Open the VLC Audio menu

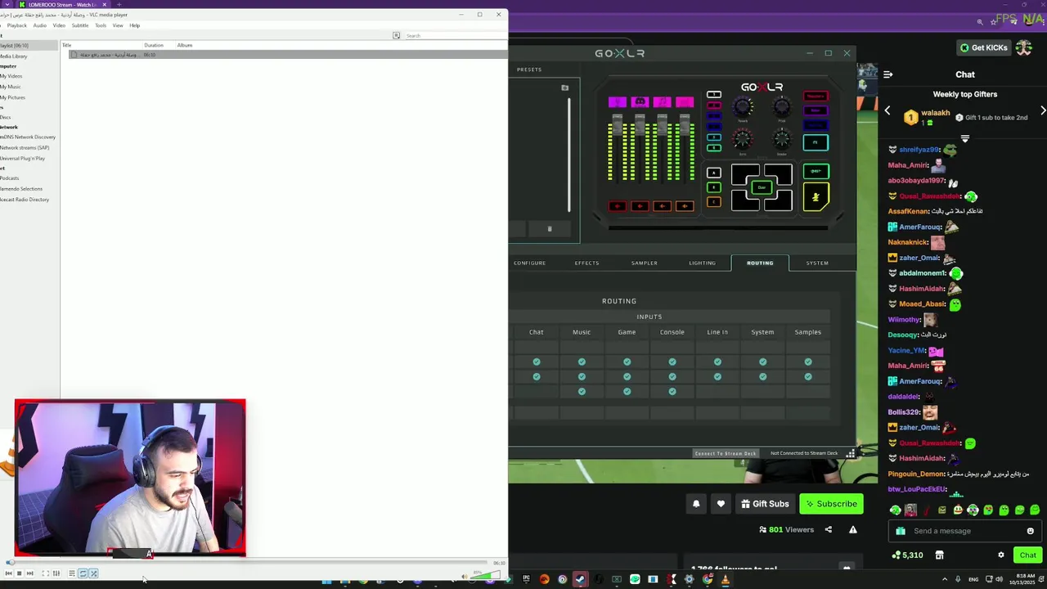39,25
